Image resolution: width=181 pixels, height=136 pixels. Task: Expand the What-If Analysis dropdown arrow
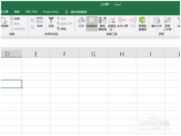pos(157,29)
